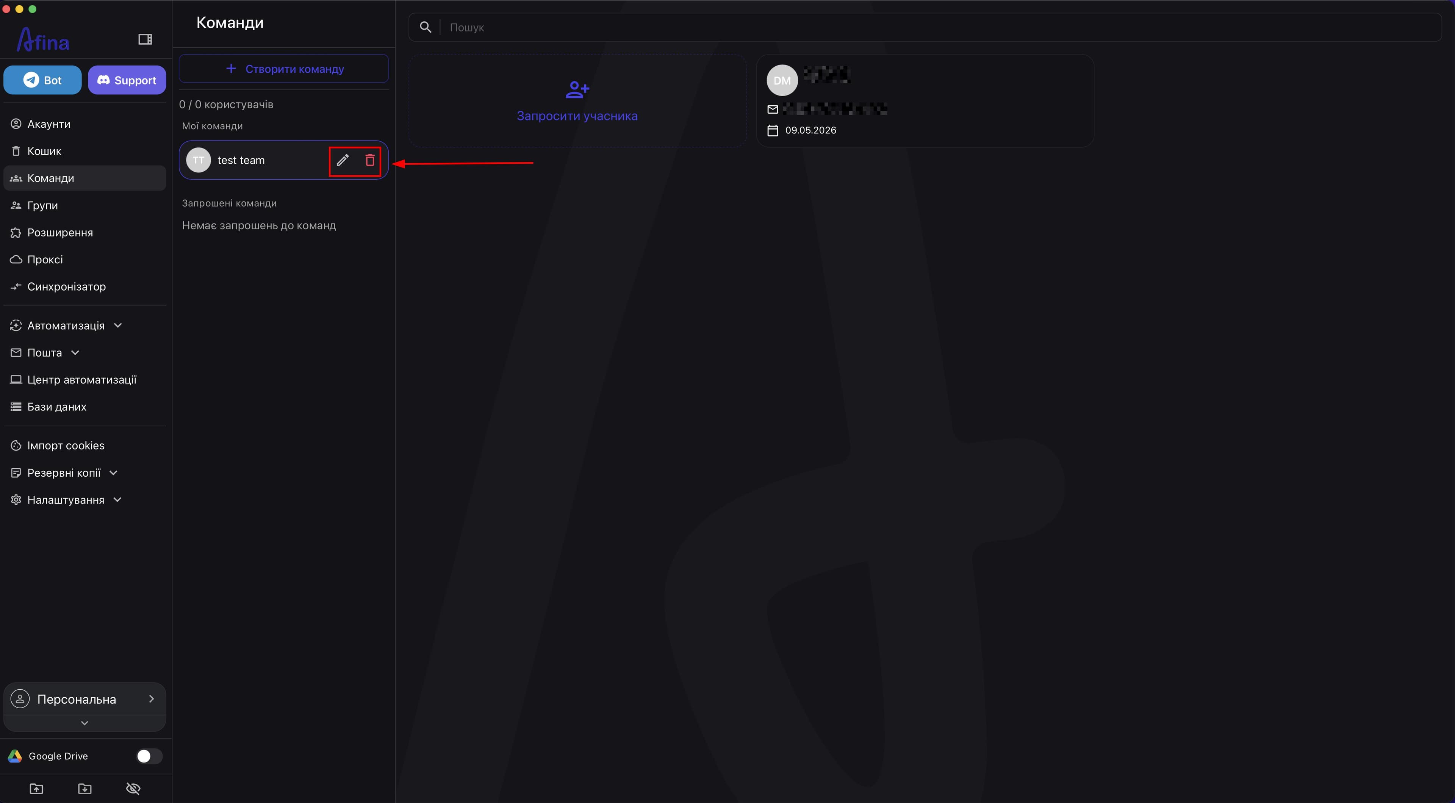Click the Персональна profile avatar icon
Image resolution: width=1455 pixels, height=803 pixels.
(x=20, y=699)
